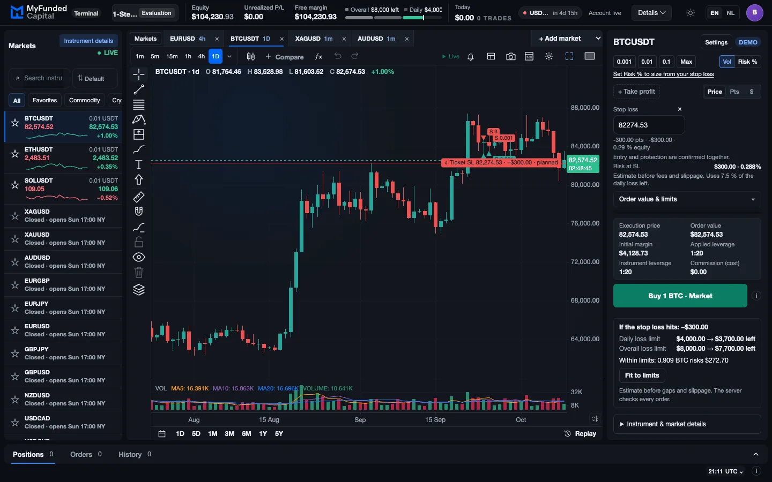Expand the Order value & limits dropdown
This screenshot has width=772, height=482.
click(687, 199)
